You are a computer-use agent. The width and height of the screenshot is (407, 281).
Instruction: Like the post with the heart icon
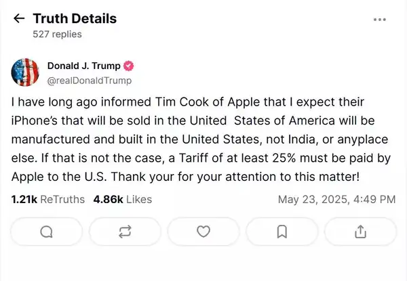(x=203, y=232)
